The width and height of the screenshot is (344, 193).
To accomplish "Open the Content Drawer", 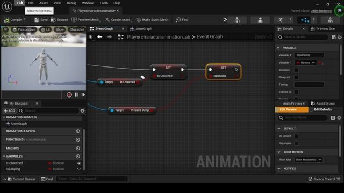I will [21, 179].
